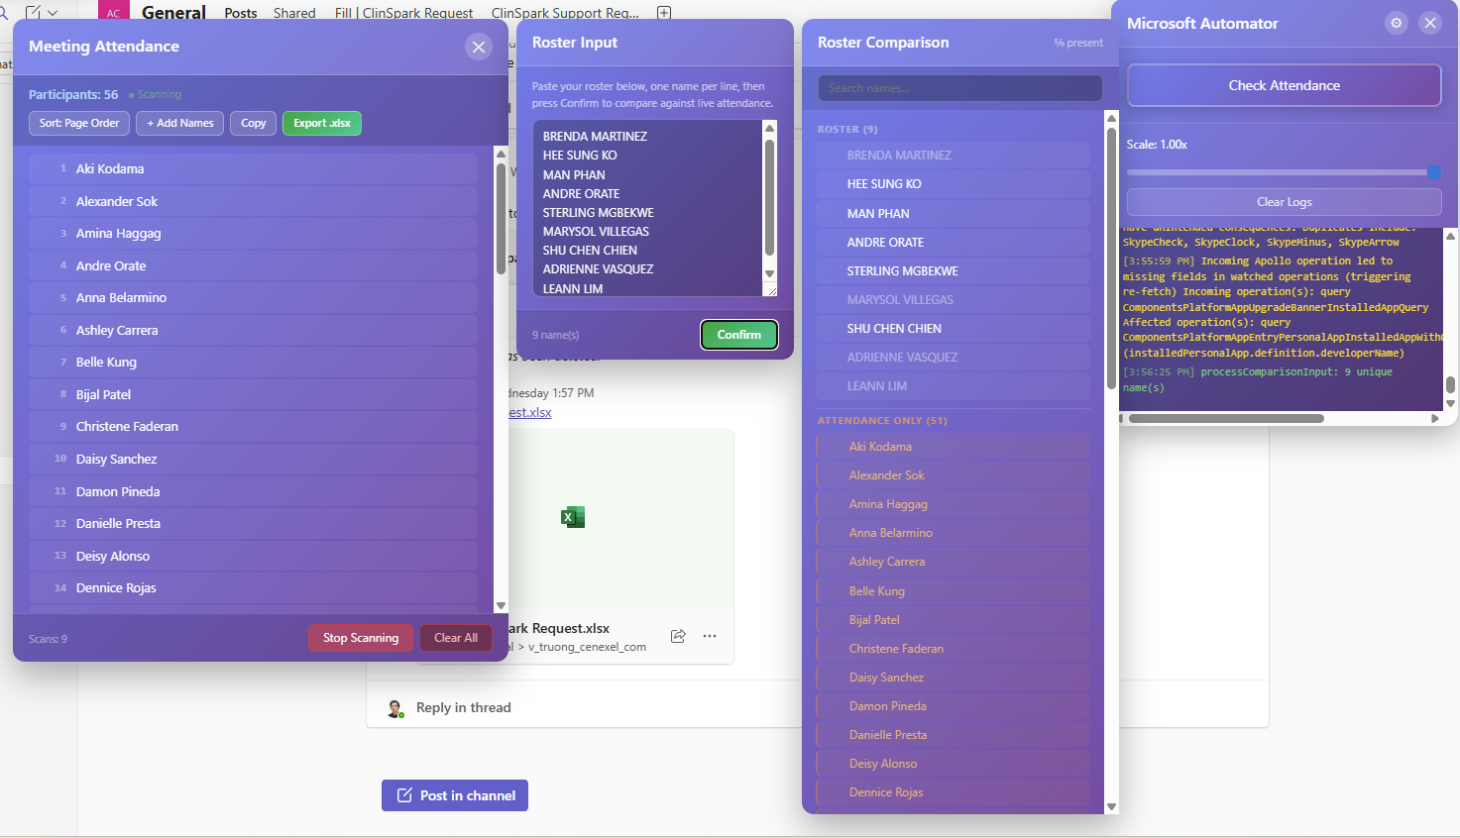Click MAN PHAN in Roster Comparison
The image size is (1460, 838).
click(953, 213)
